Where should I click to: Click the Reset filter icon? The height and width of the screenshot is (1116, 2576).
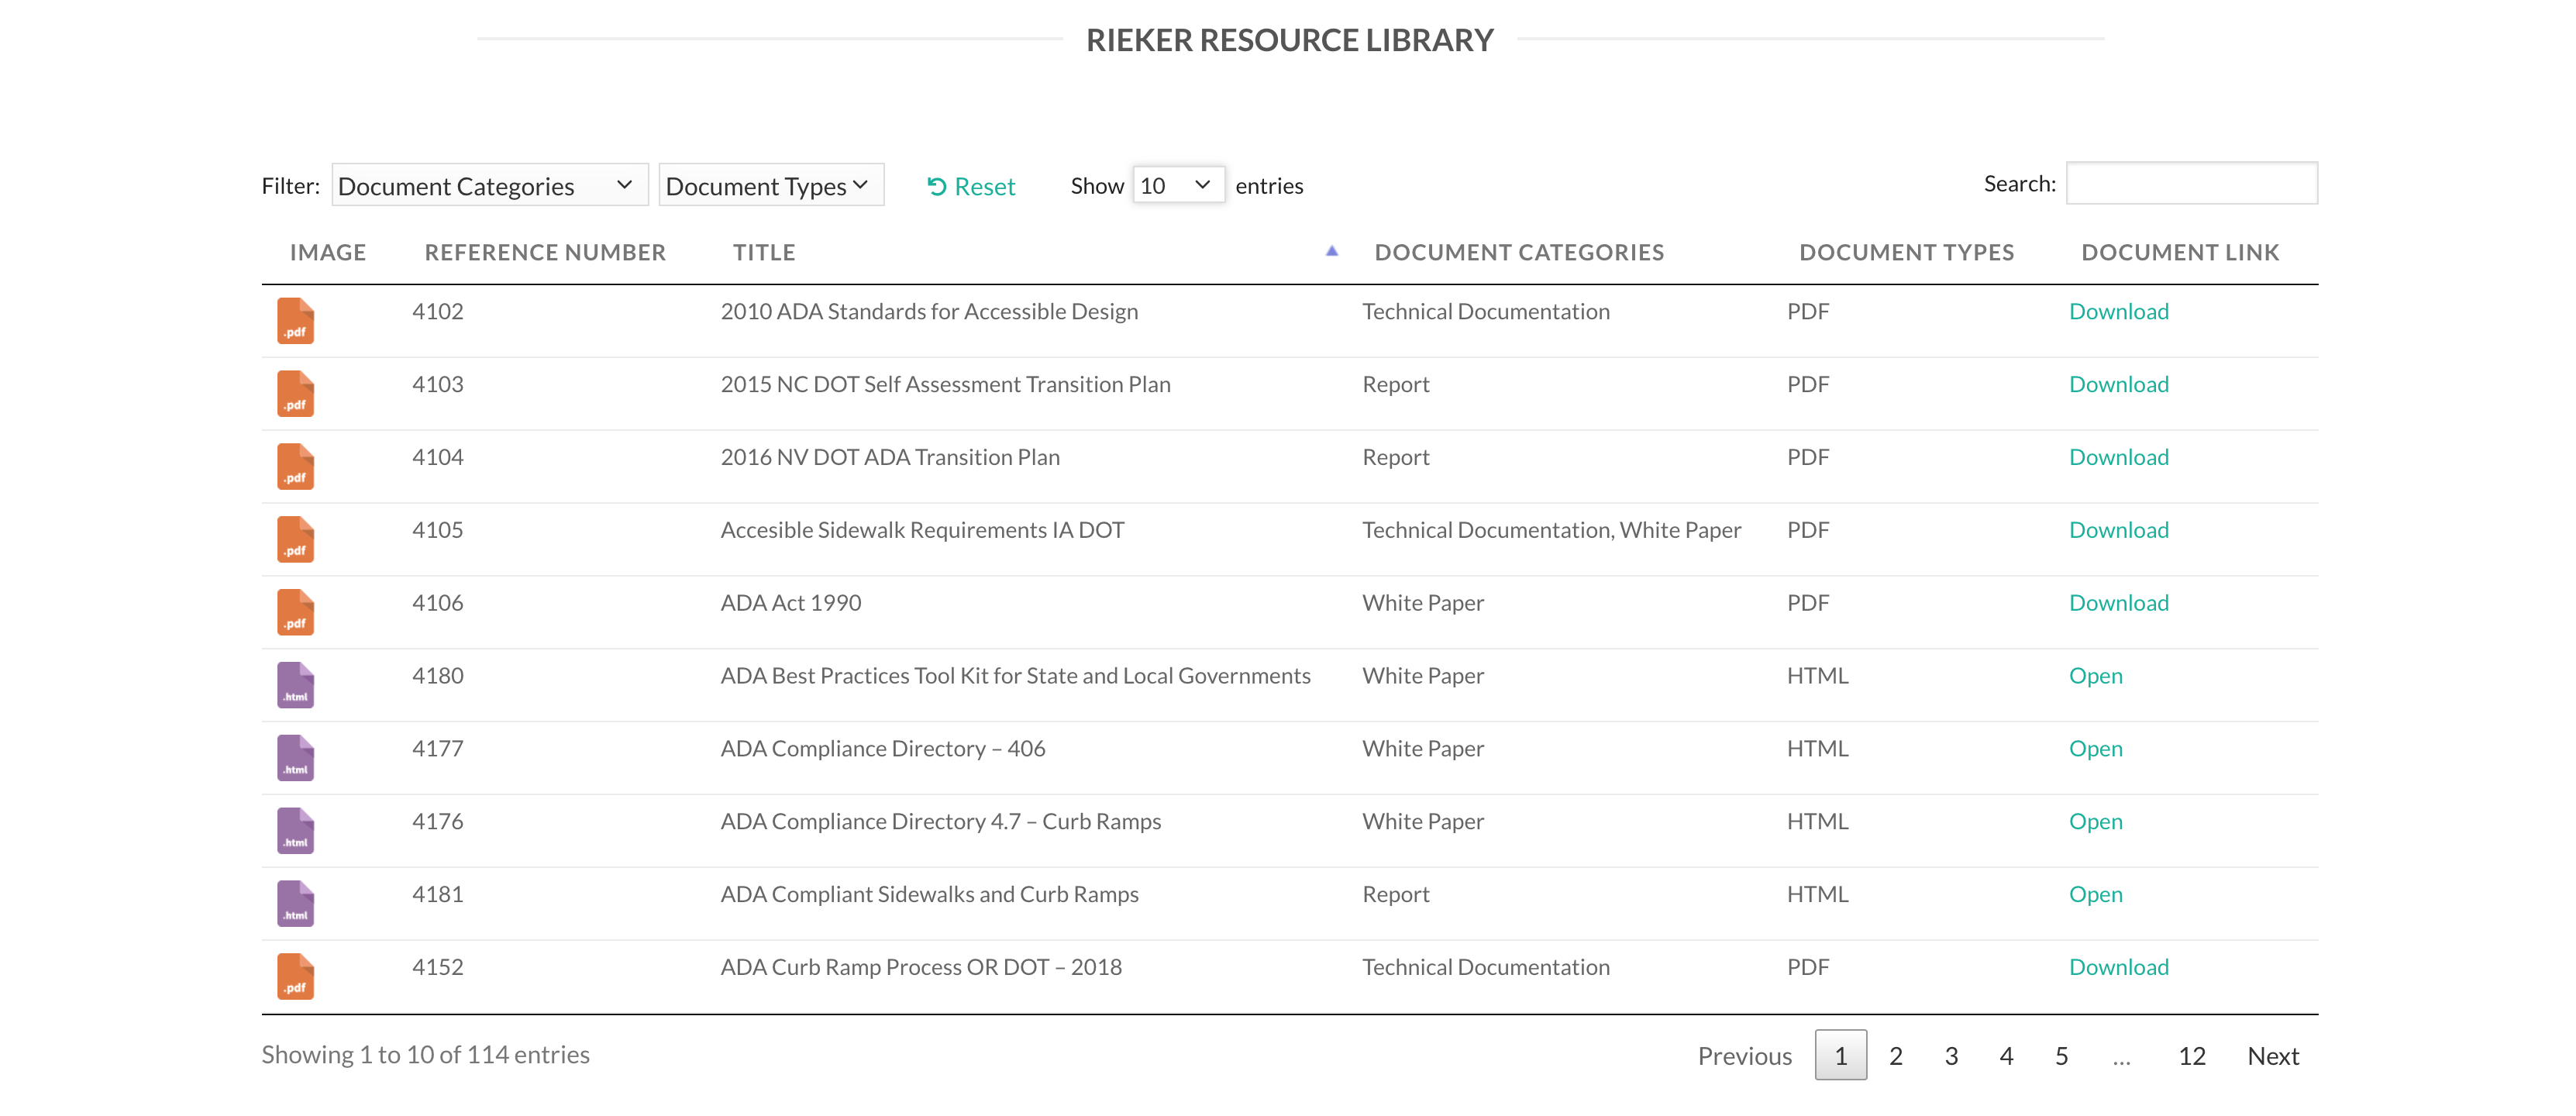[936, 185]
